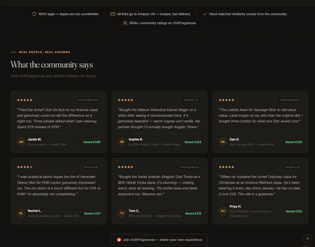Click the star rating on Priya H.'s review

point(226,167)
